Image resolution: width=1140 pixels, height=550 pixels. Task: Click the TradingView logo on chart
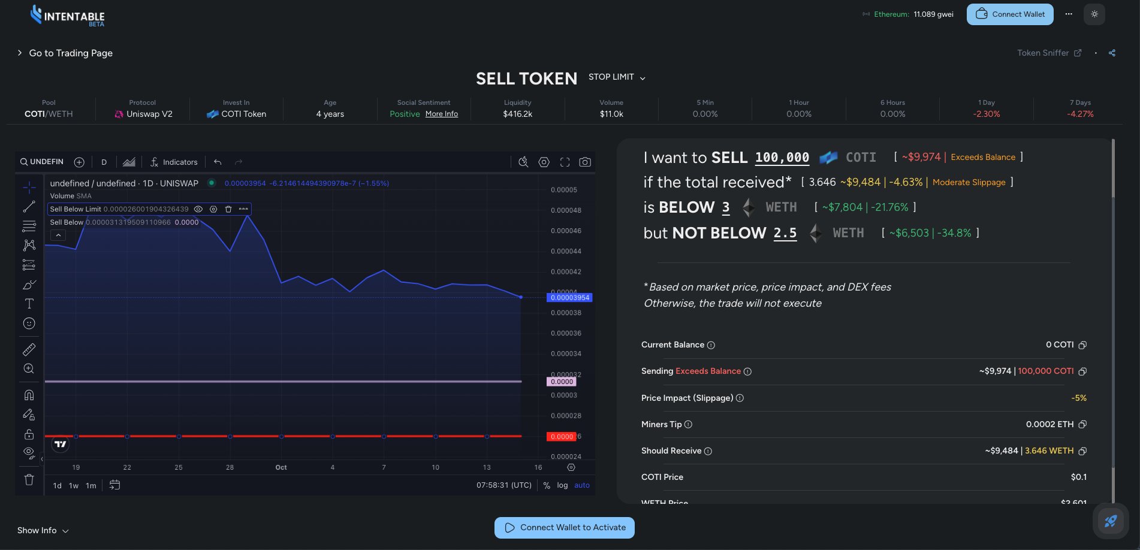pyautogui.click(x=61, y=444)
